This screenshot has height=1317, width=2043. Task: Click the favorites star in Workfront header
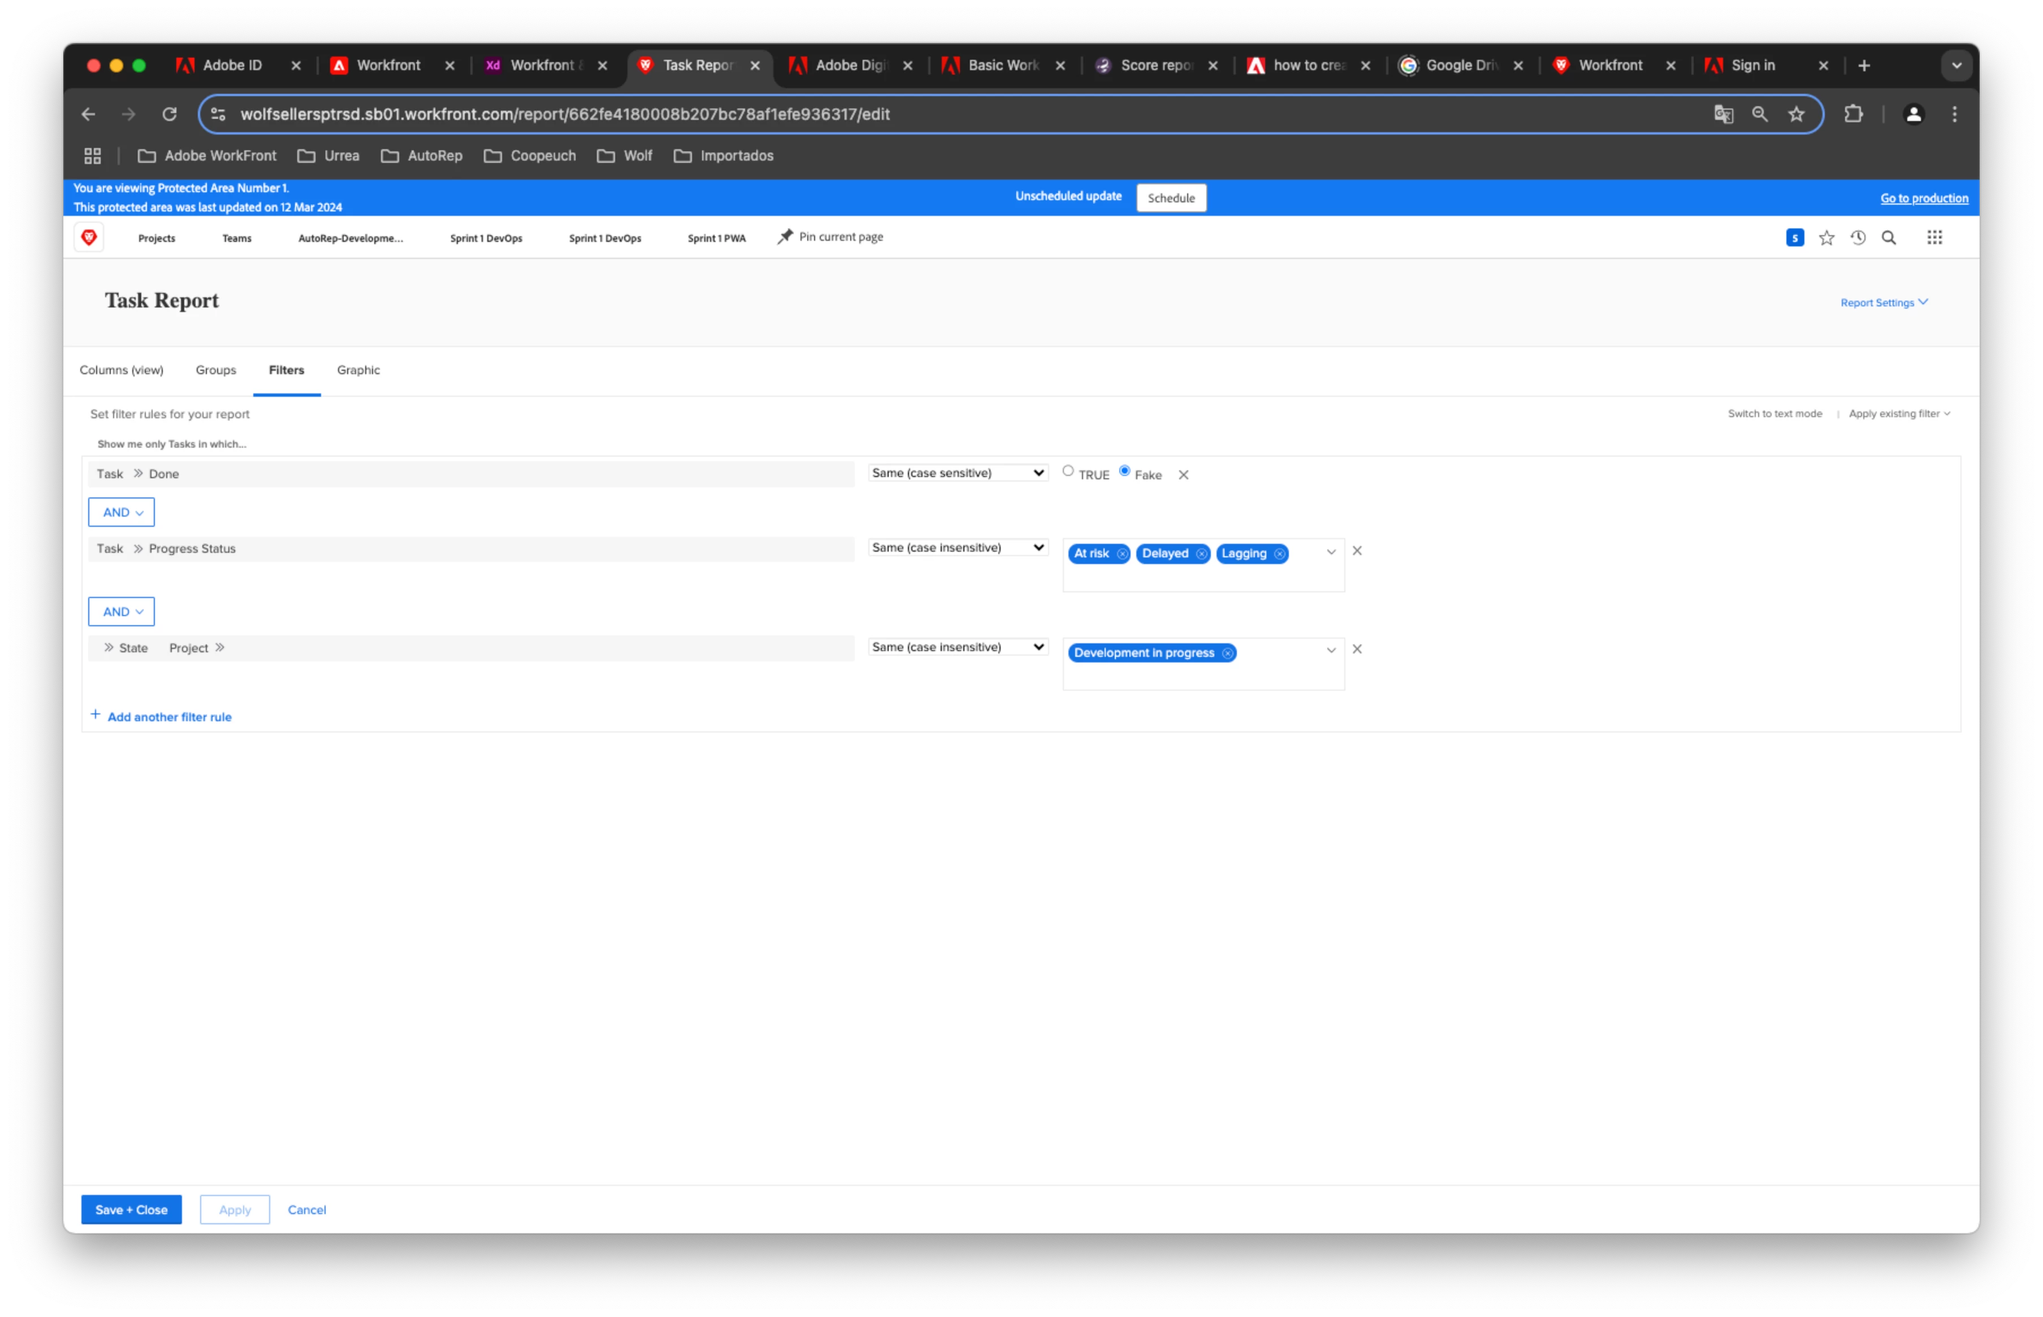1826,238
